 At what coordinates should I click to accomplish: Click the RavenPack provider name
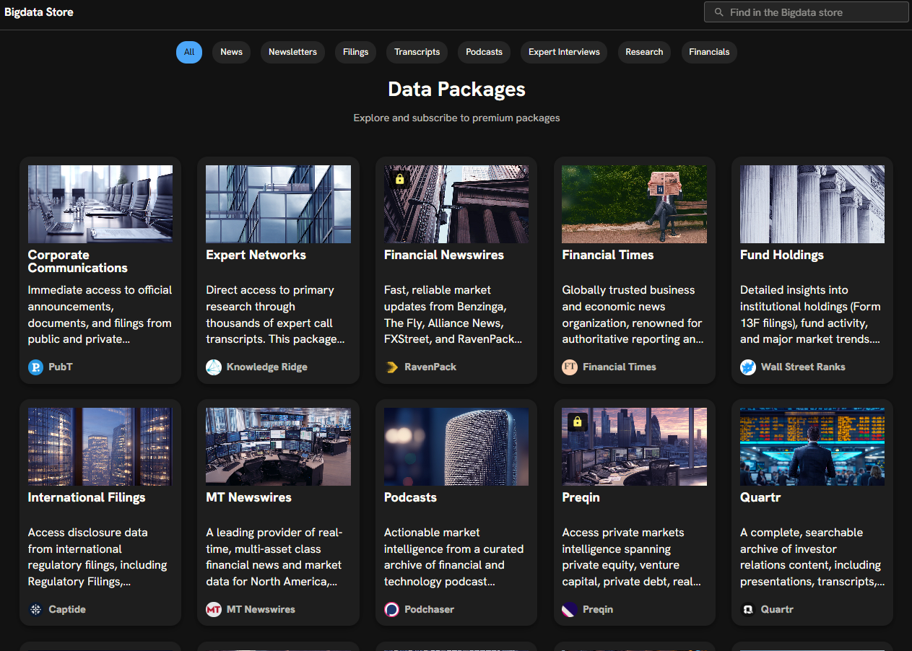point(430,367)
